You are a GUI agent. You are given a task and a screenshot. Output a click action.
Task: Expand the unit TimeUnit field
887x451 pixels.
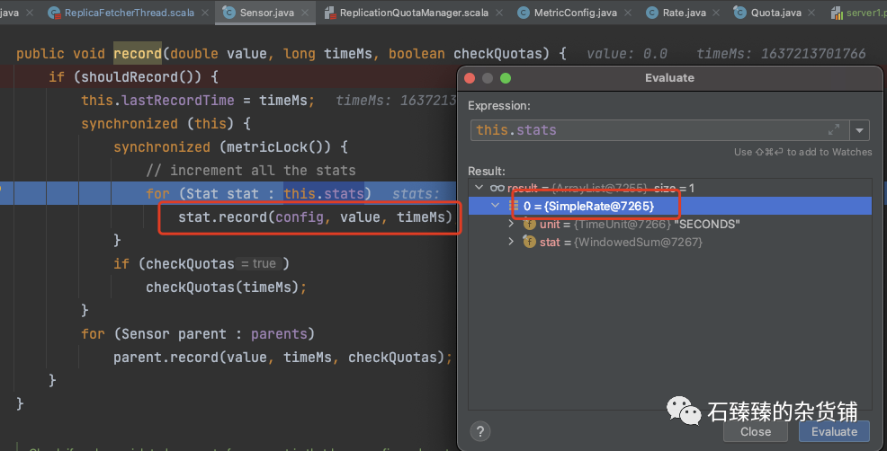[511, 224]
